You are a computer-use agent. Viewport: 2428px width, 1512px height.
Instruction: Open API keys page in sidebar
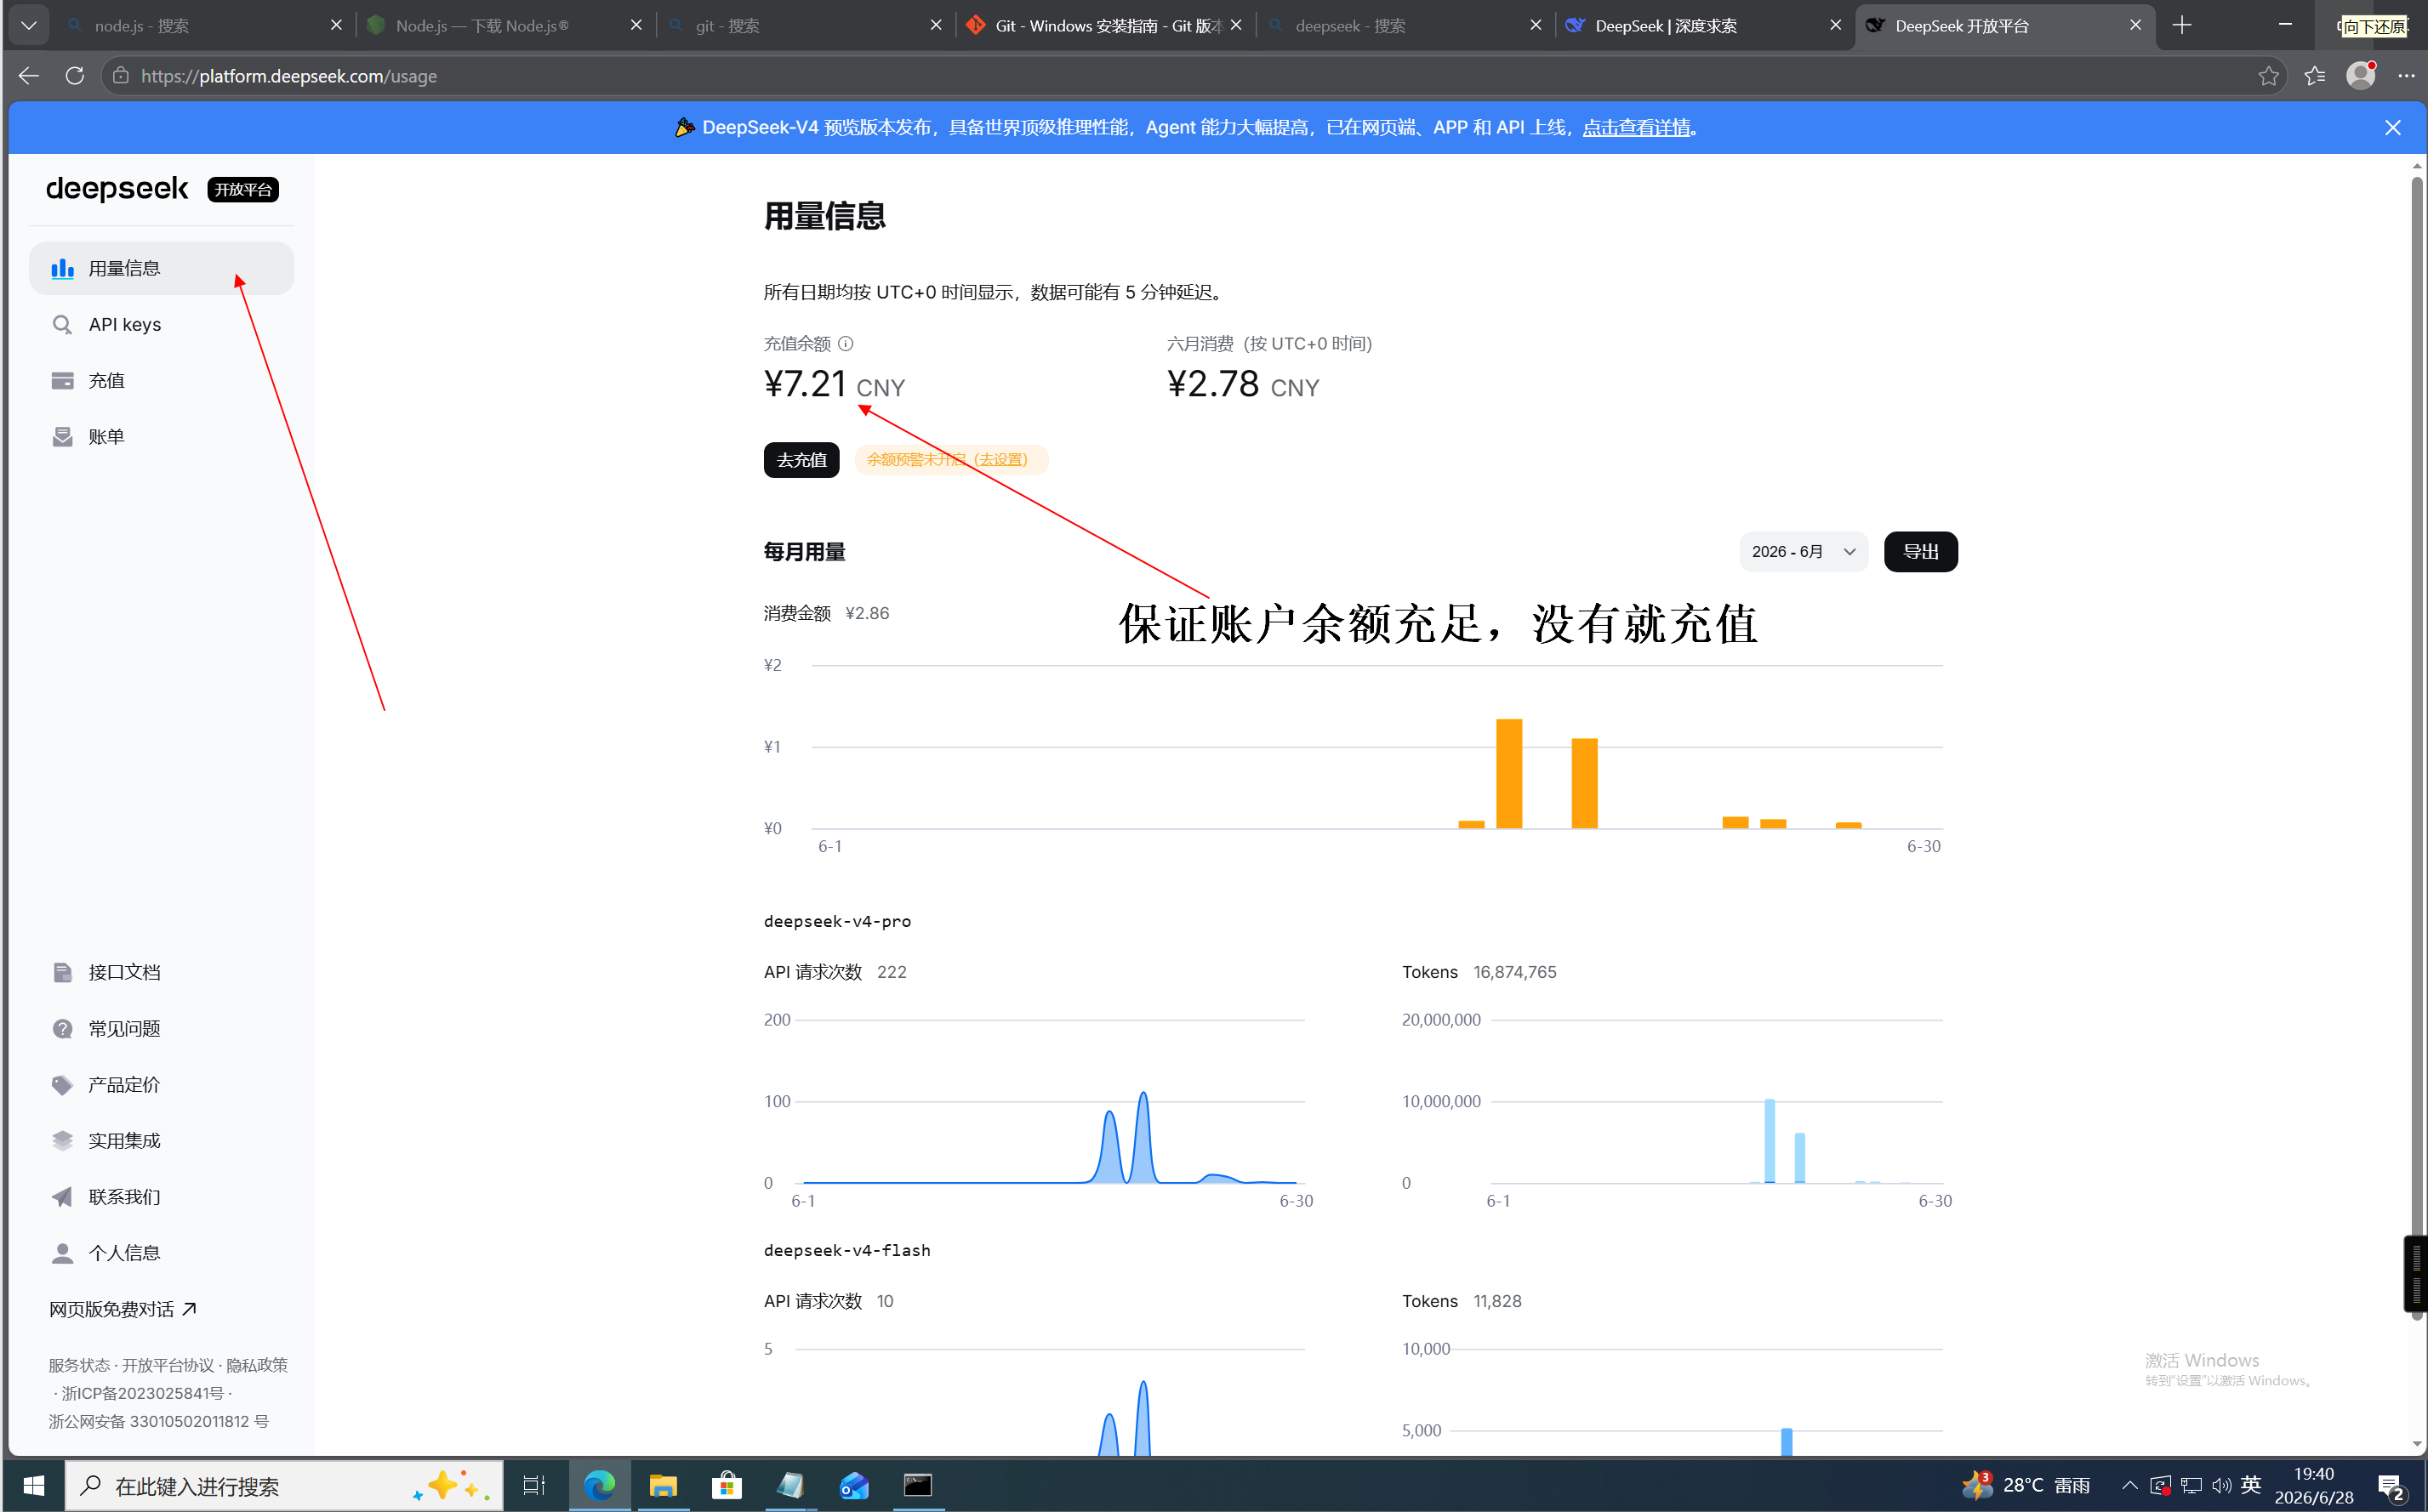click(x=161, y=324)
